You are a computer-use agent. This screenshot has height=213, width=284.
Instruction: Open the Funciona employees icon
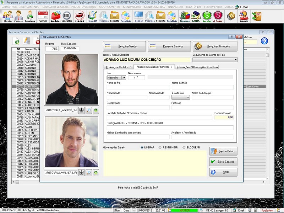(30, 16)
